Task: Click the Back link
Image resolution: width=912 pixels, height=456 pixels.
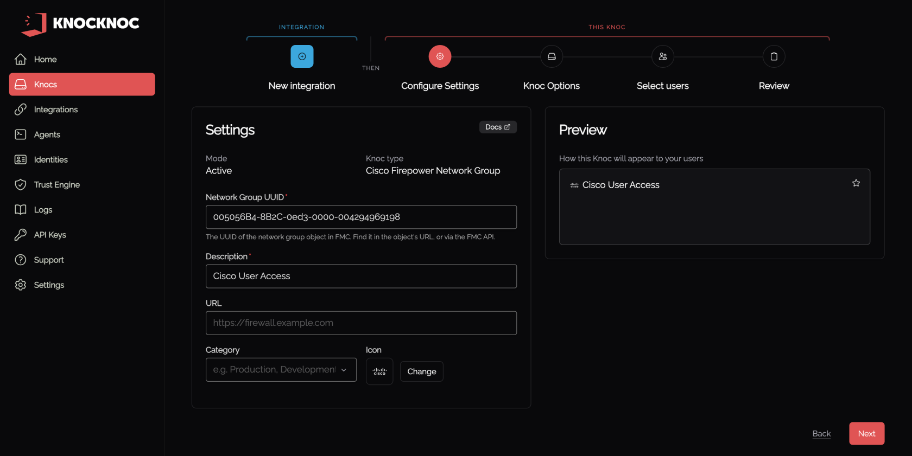Action: [821, 434]
